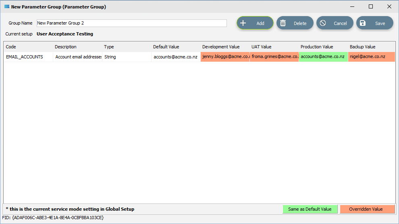Screen dimensions: 399x224
Task: Select the Type column header
Action: (127, 47)
